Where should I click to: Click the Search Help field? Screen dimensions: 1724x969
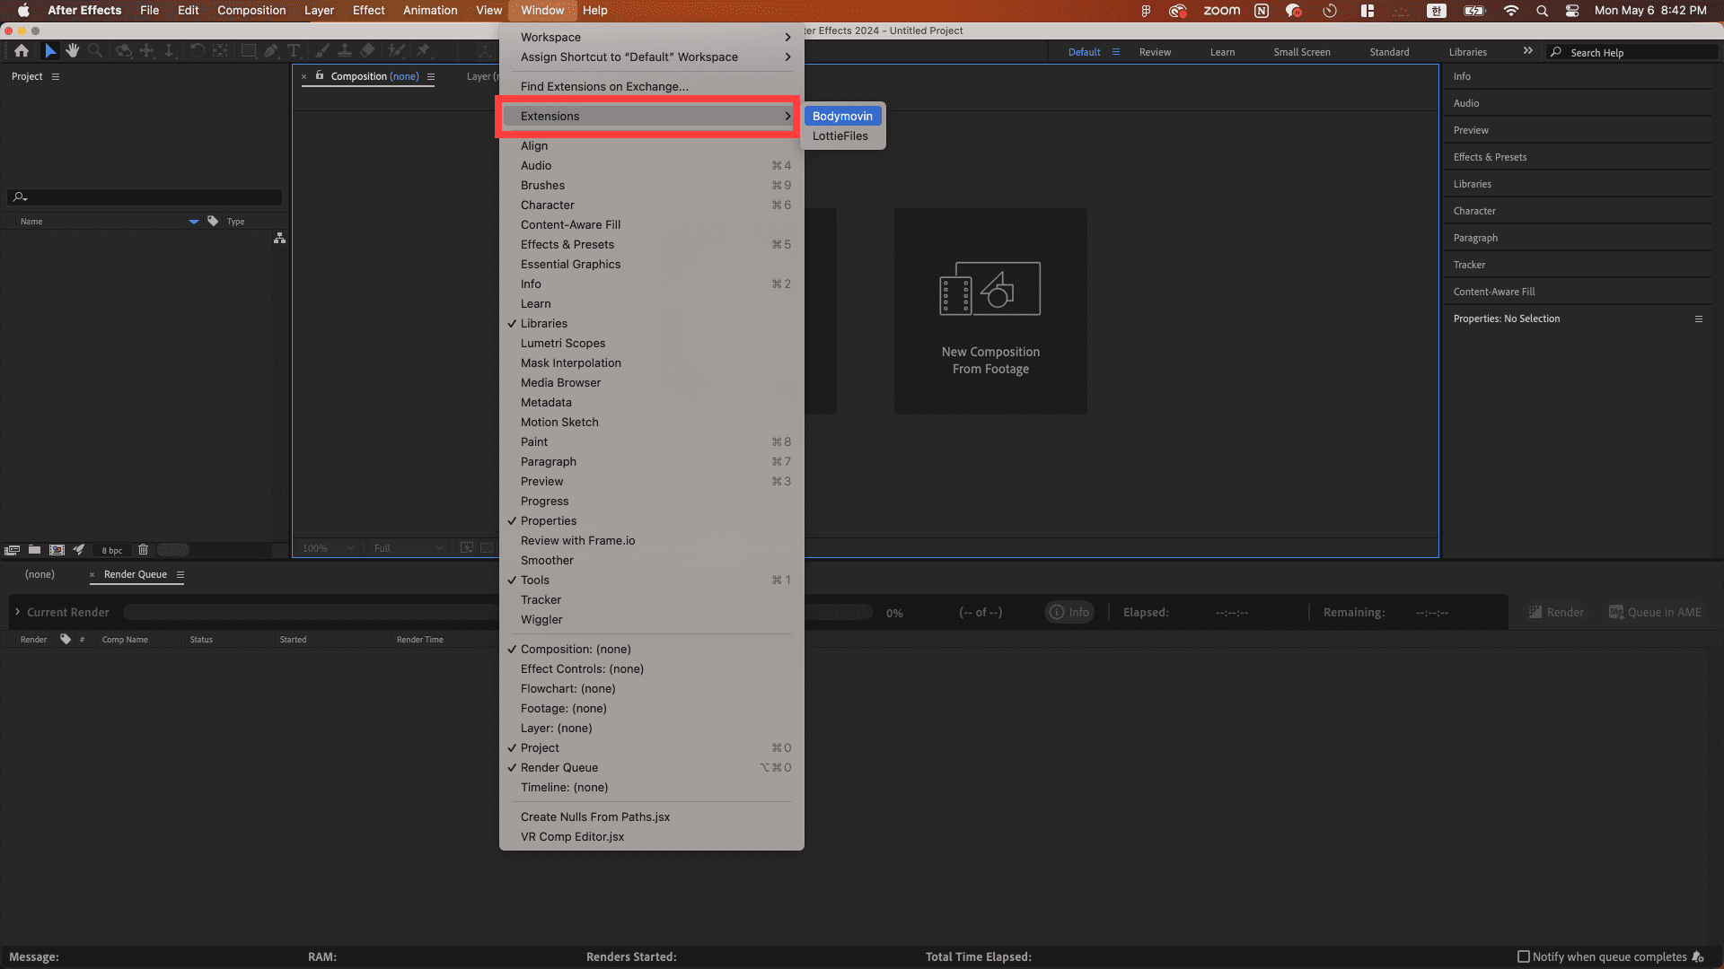1632,52
